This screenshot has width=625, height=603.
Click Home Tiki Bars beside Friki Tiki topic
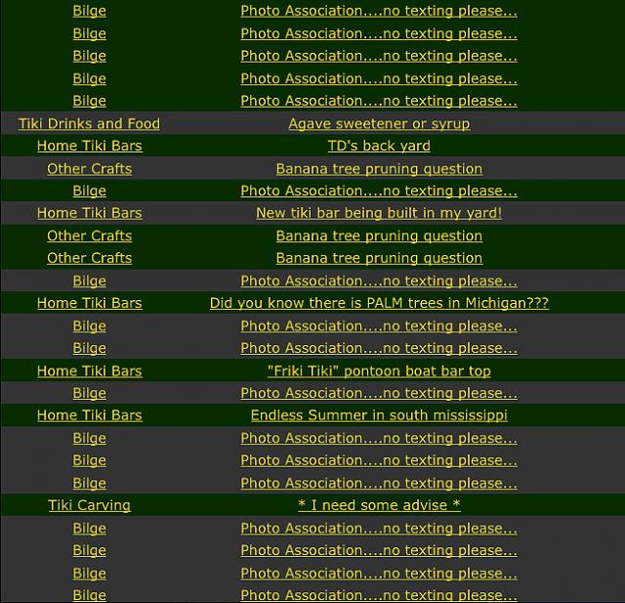pos(89,371)
